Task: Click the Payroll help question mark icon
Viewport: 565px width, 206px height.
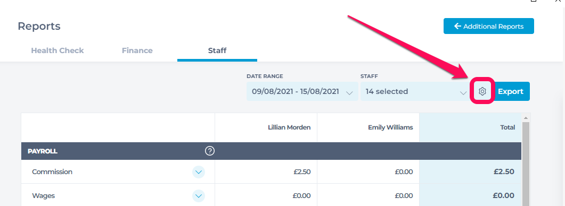Action: (x=210, y=151)
